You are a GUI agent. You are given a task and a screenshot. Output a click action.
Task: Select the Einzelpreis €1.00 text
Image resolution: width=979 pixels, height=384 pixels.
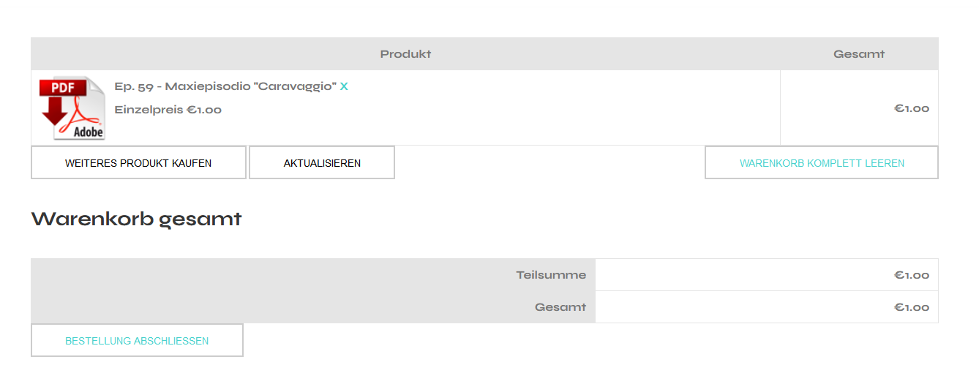pos(168,110)
